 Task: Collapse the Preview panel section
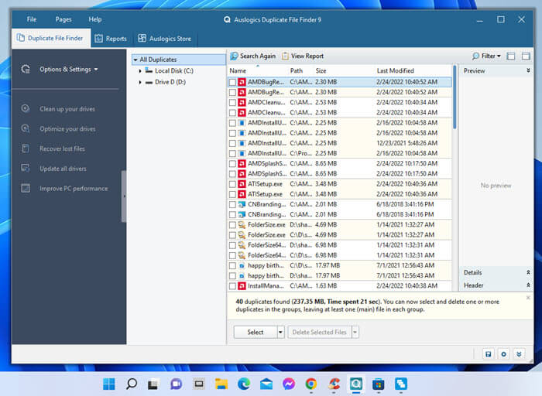528,70
